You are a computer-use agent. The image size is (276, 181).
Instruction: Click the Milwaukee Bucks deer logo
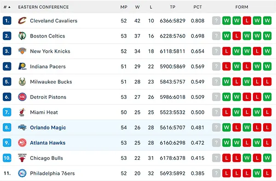coord(22,82)
